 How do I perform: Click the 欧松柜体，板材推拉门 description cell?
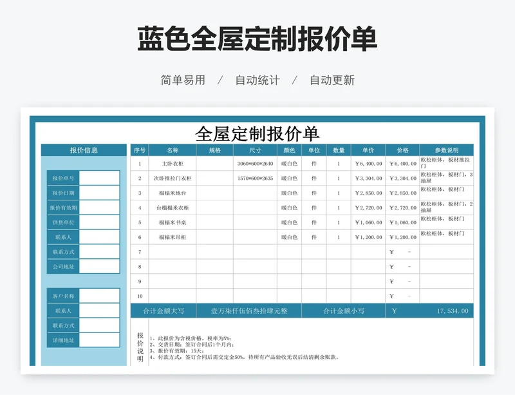click(447, 164)
